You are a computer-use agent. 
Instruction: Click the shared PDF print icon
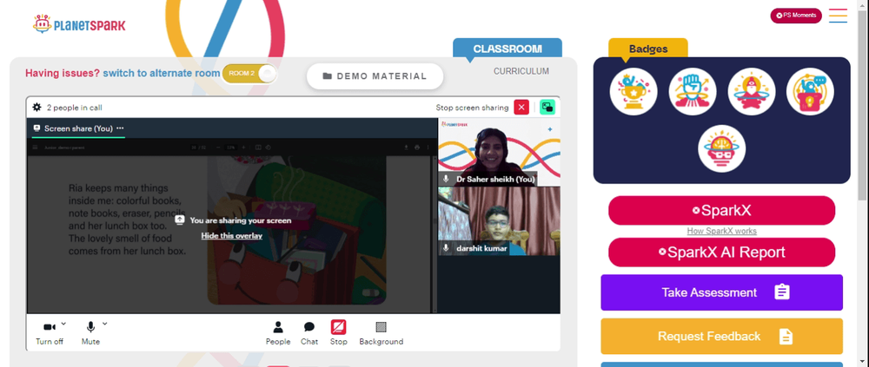417,147
